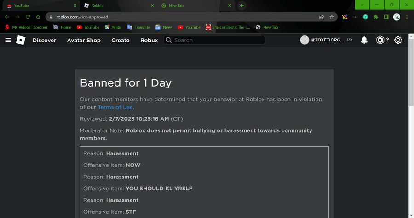Close the New Tab tab
This screenshot has height=218, width=414.
(x=230, y=6)
